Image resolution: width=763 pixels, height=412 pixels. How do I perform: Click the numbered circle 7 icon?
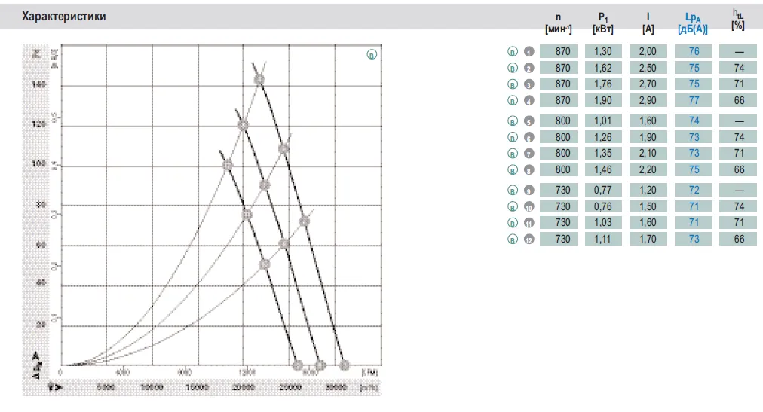click(x=529, y=154)
